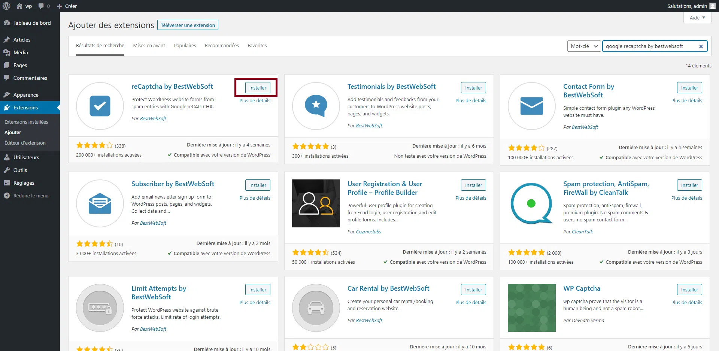Click the Salutations, admin account text
719x351 pixels.
click(x=687, y=6)
